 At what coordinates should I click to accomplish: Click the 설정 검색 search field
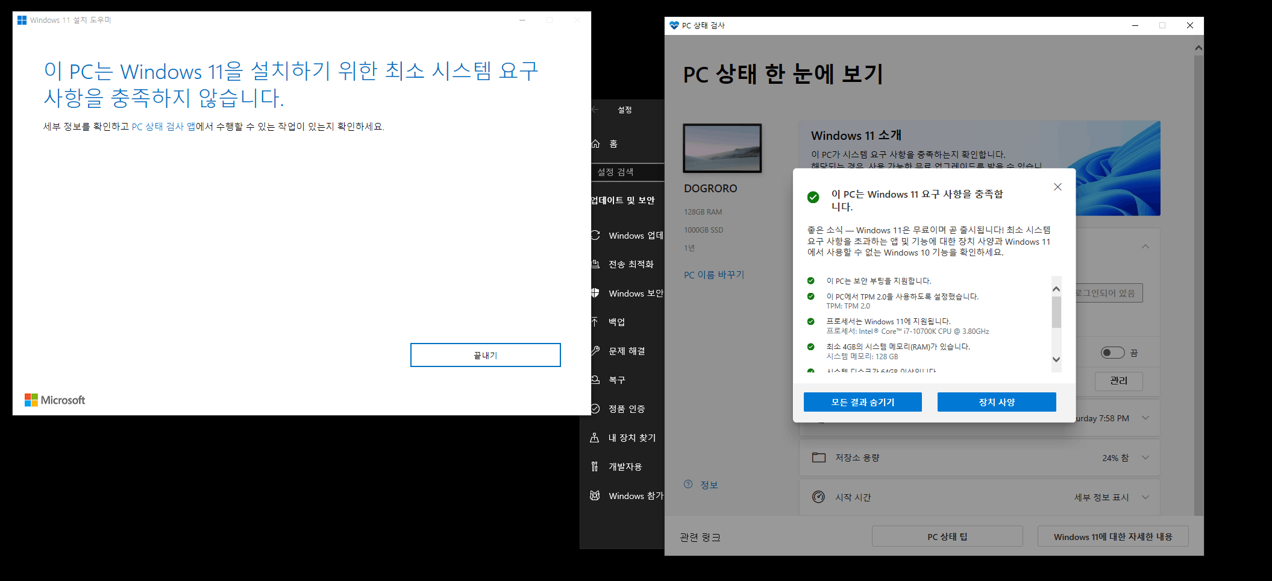tap(627, 172)
